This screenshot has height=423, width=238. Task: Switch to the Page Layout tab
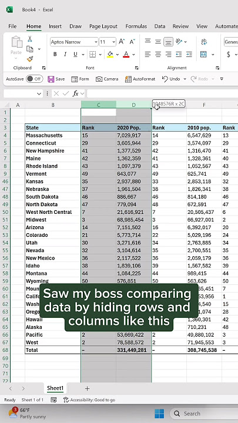[x=103, y=26]
